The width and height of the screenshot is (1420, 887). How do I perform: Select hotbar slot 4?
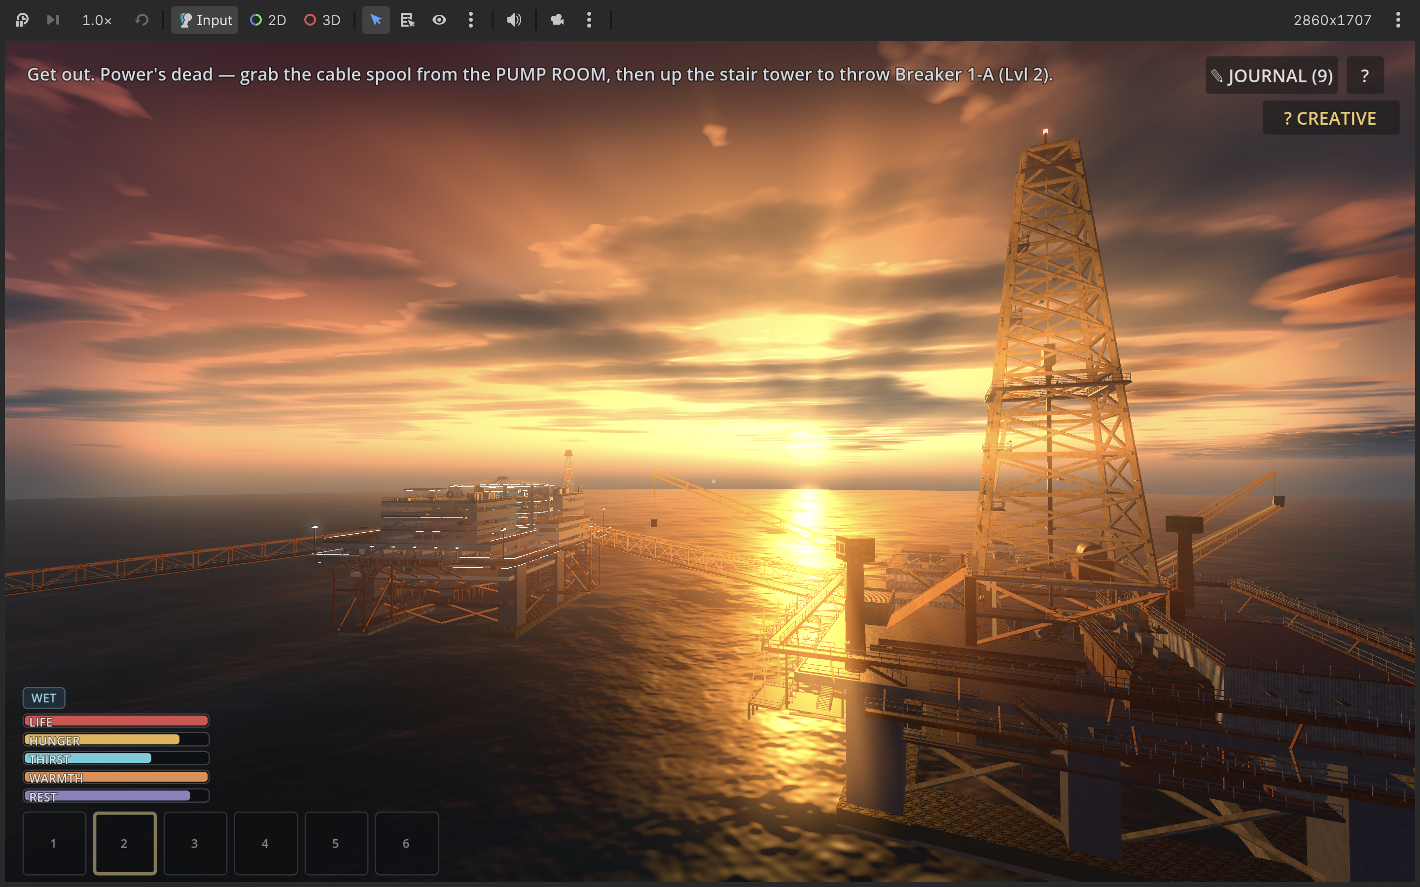[x=265, y=844]
